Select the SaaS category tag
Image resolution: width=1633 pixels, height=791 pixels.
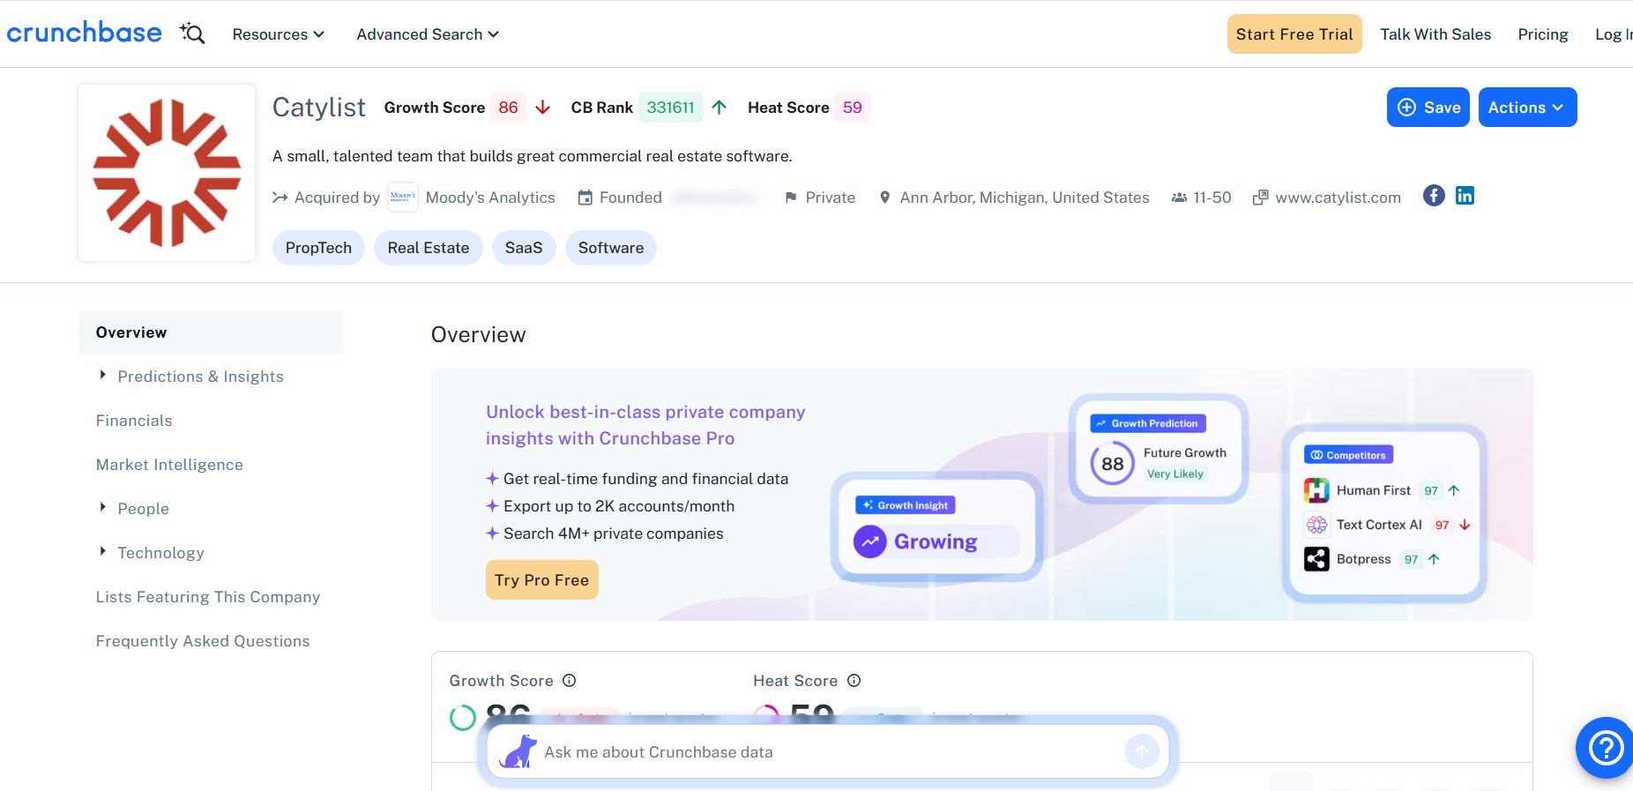point(524,248)
